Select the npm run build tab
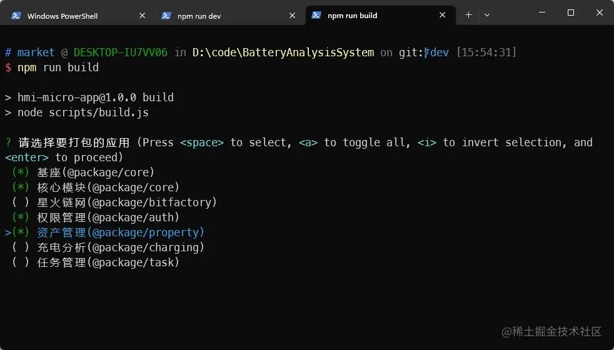 point(380,15)
